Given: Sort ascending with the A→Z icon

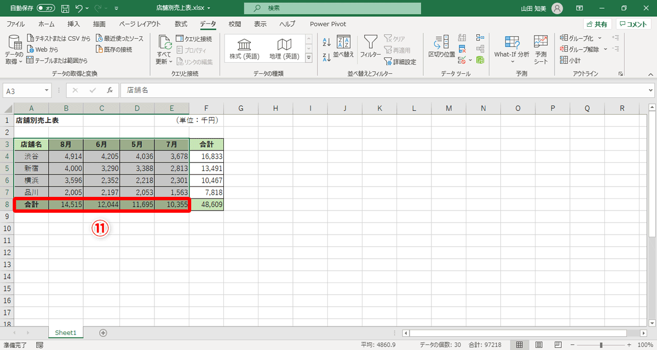Looking at the screenshot, I should [327, 42].
